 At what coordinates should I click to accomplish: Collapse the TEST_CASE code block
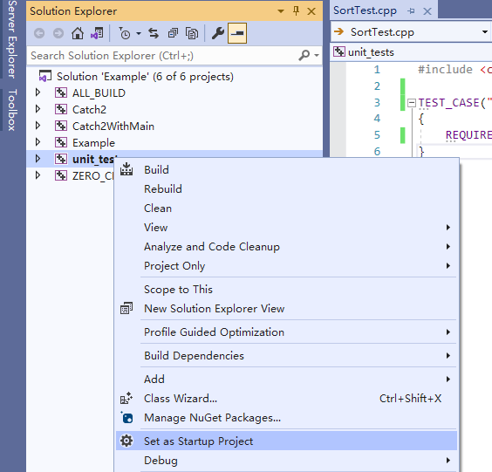412,103
